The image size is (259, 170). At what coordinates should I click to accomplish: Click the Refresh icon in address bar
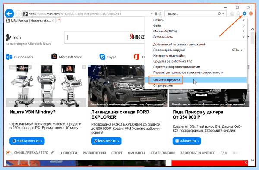(160, 14)
